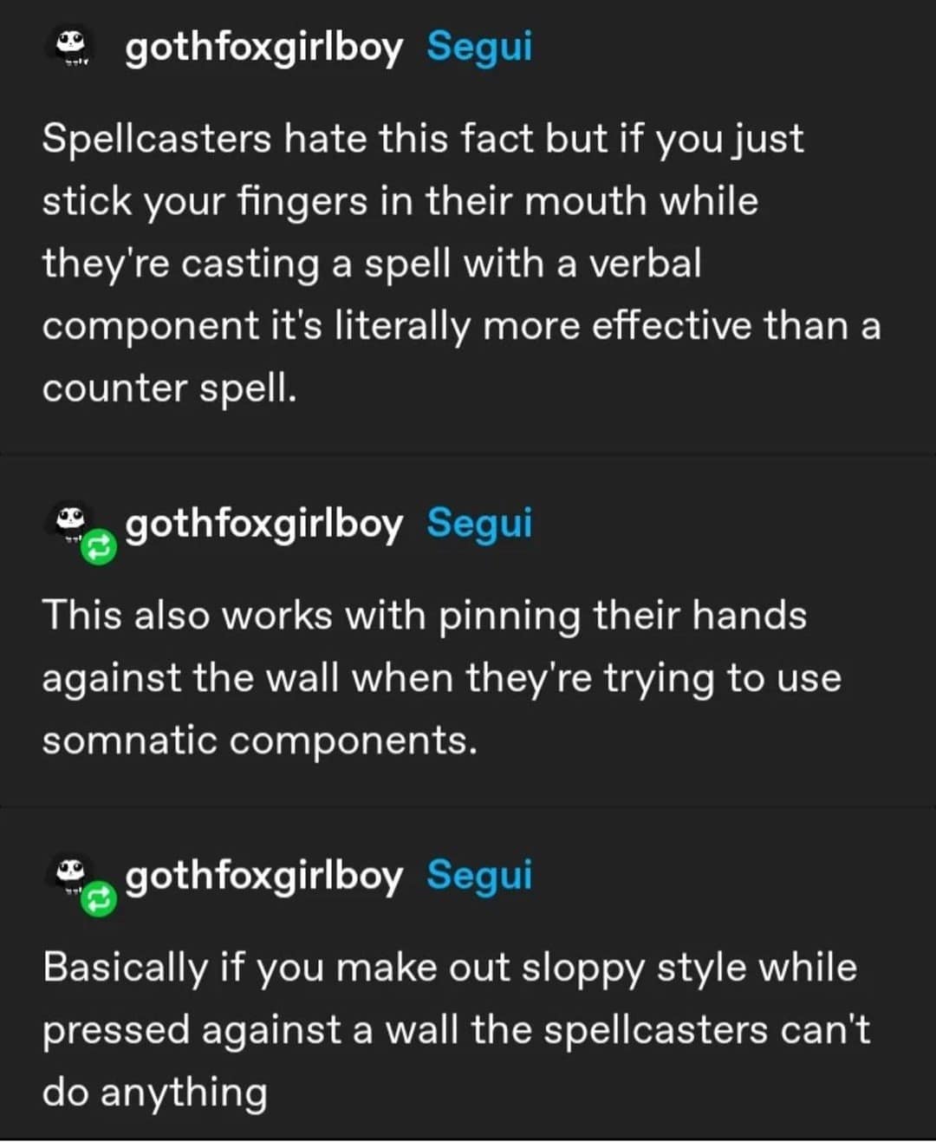Follow gothfoxgirlboy via Segui on top post

tap(479, 46)
